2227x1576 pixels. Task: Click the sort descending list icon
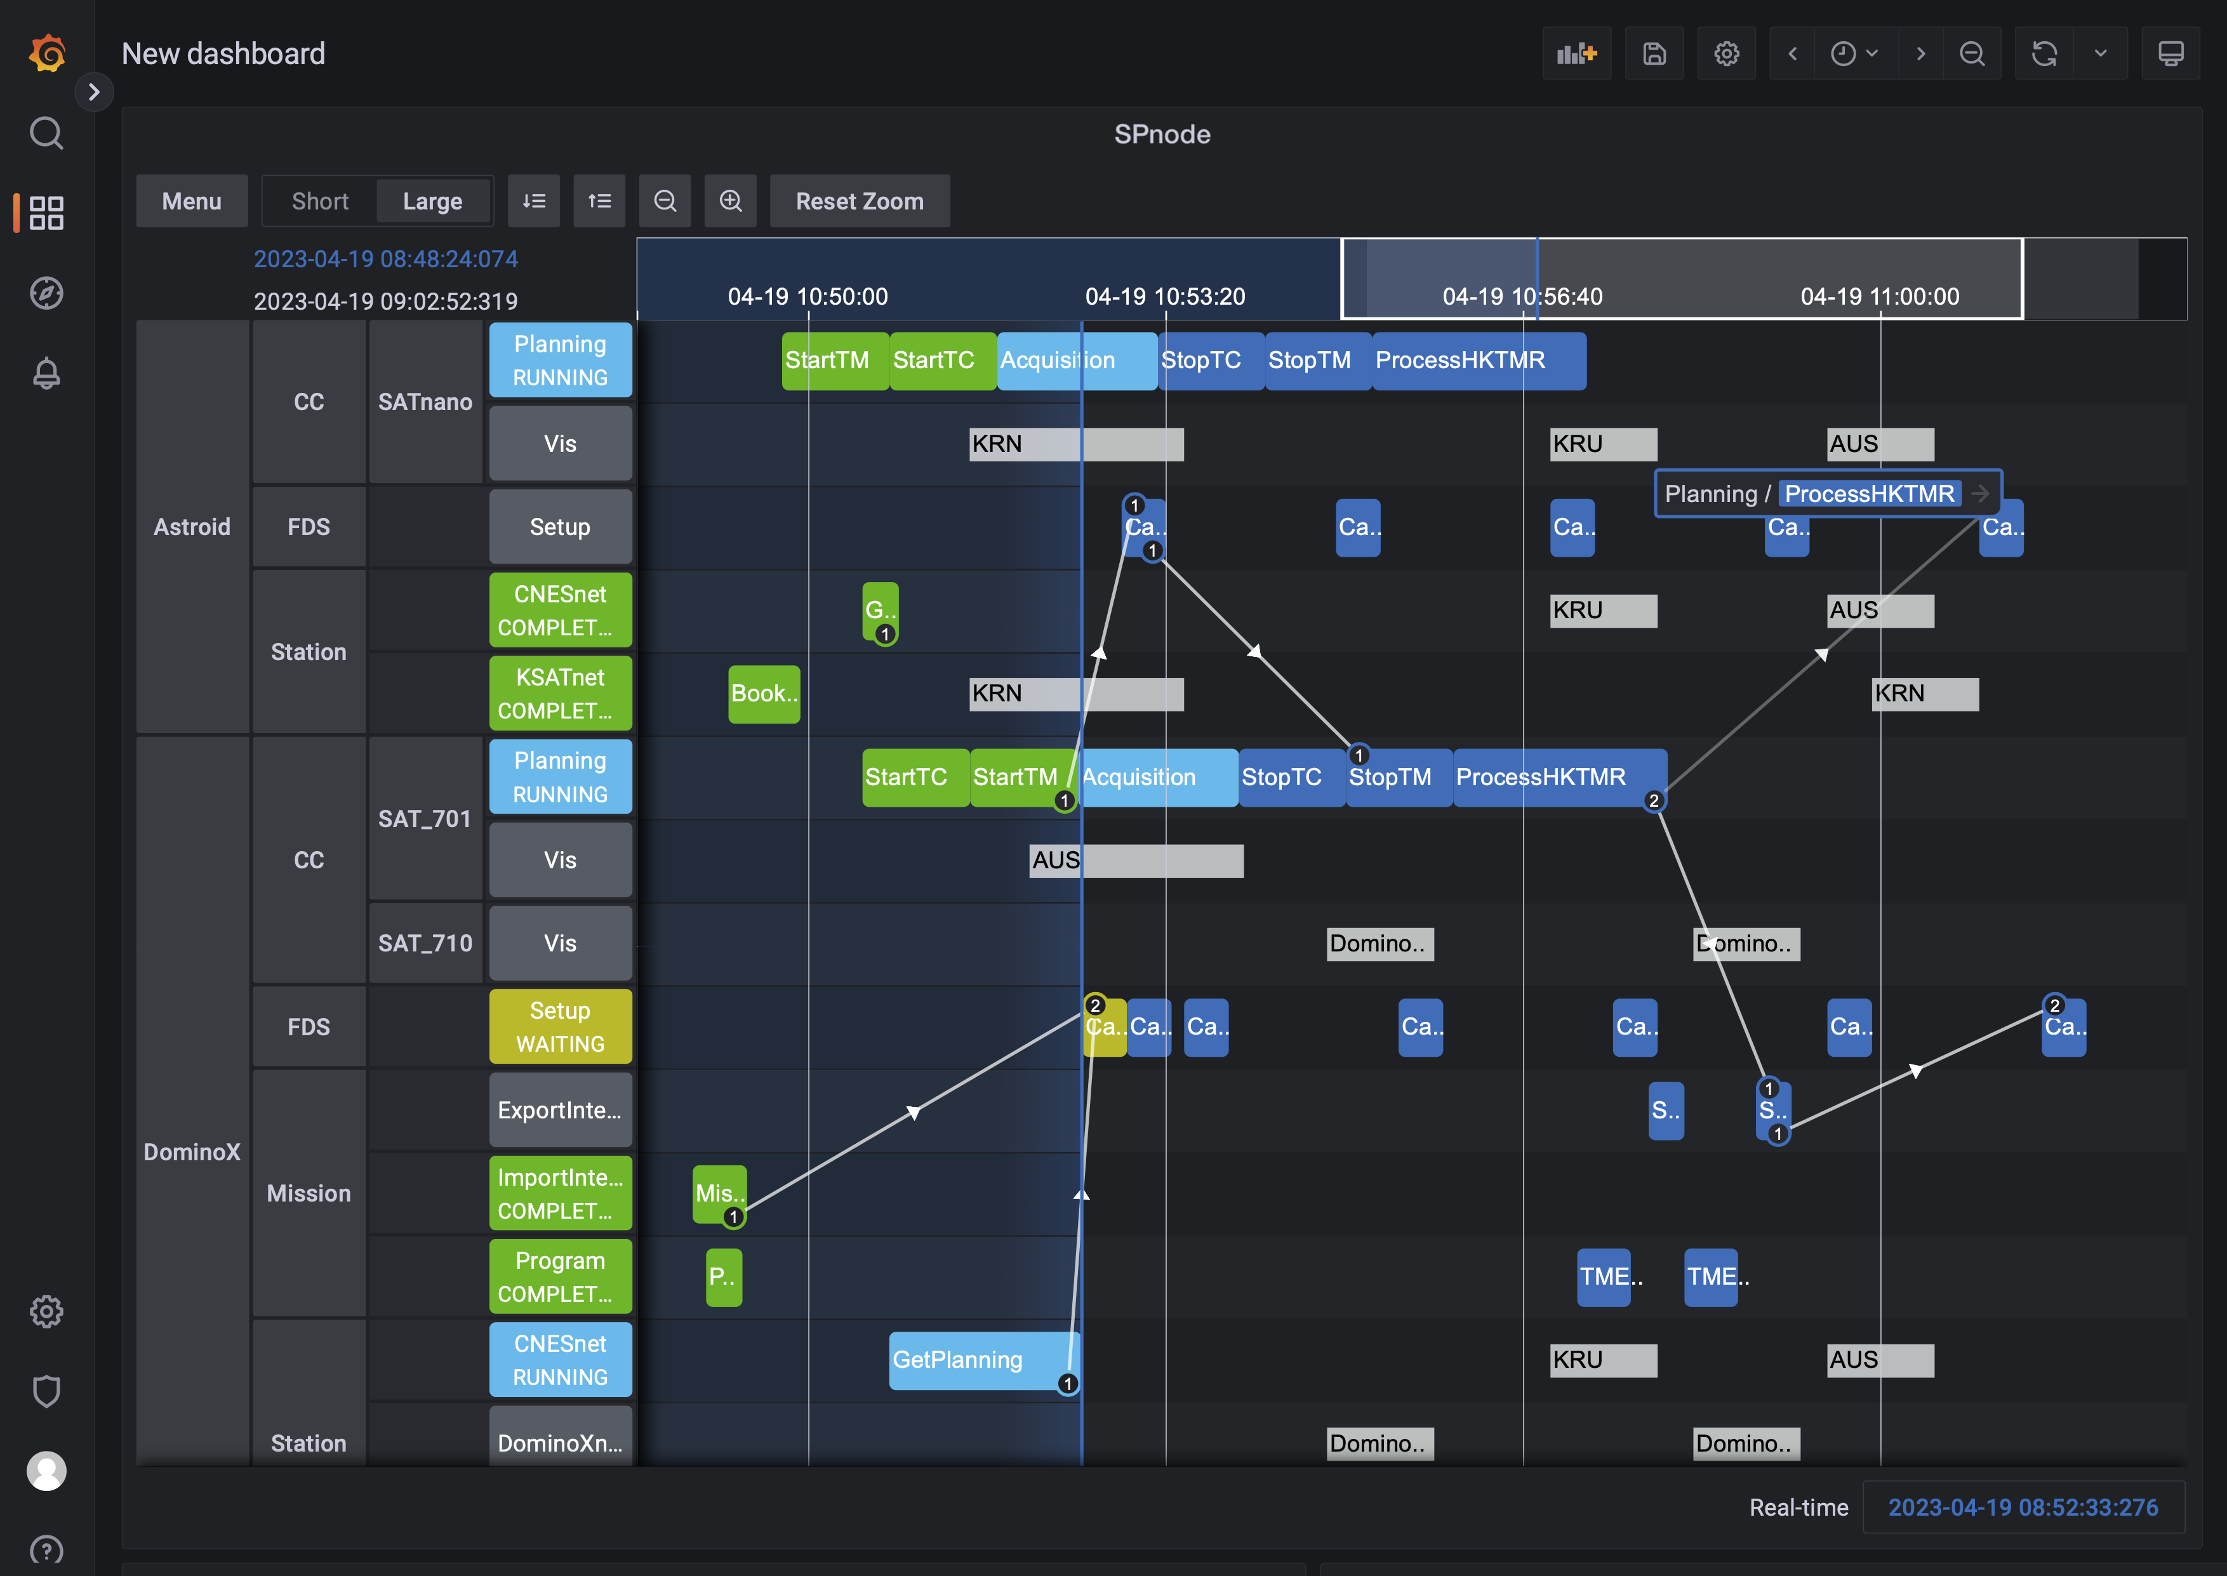tap(534, 201)
